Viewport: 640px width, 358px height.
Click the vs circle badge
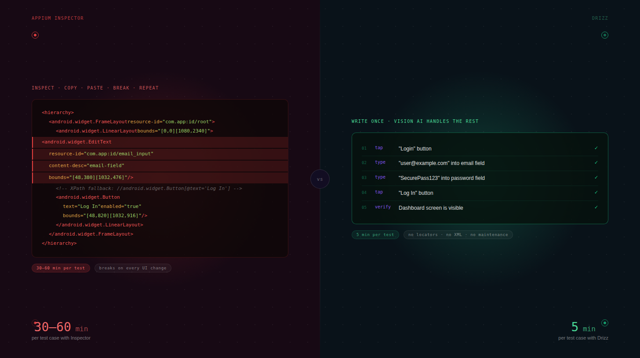pos(320,179)
